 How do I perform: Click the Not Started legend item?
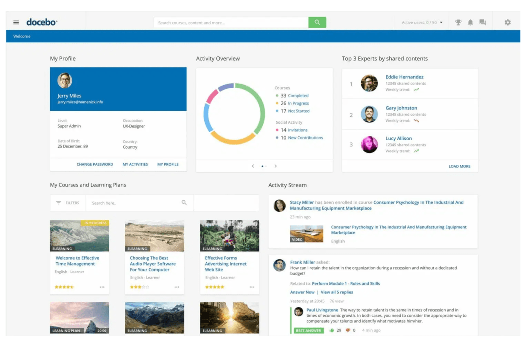click(298, 111)
